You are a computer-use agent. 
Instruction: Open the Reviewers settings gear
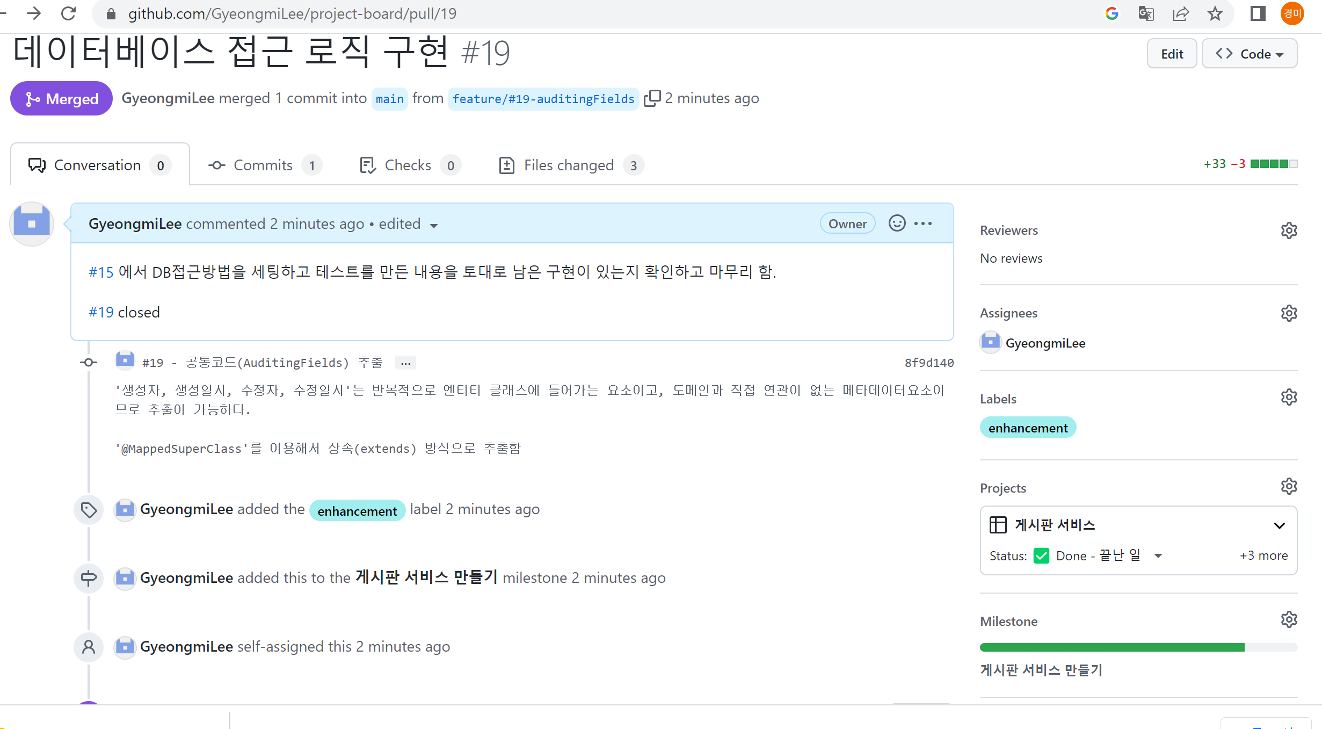click(1289, 230)
